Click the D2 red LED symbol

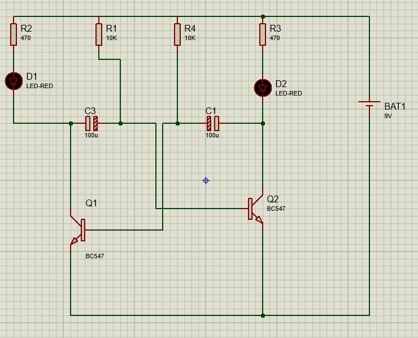pos(263,88)
